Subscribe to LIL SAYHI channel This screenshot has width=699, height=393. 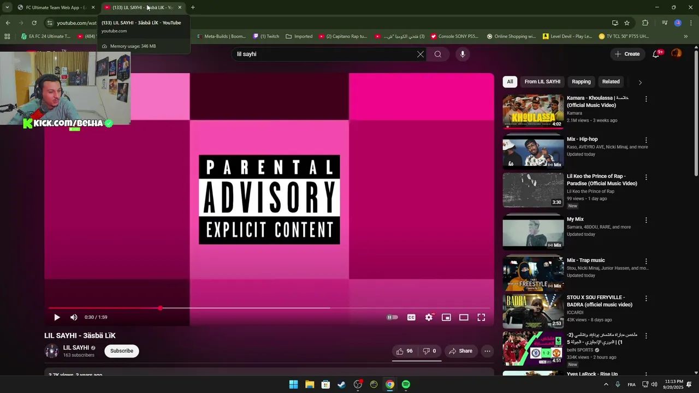(122, 351)
